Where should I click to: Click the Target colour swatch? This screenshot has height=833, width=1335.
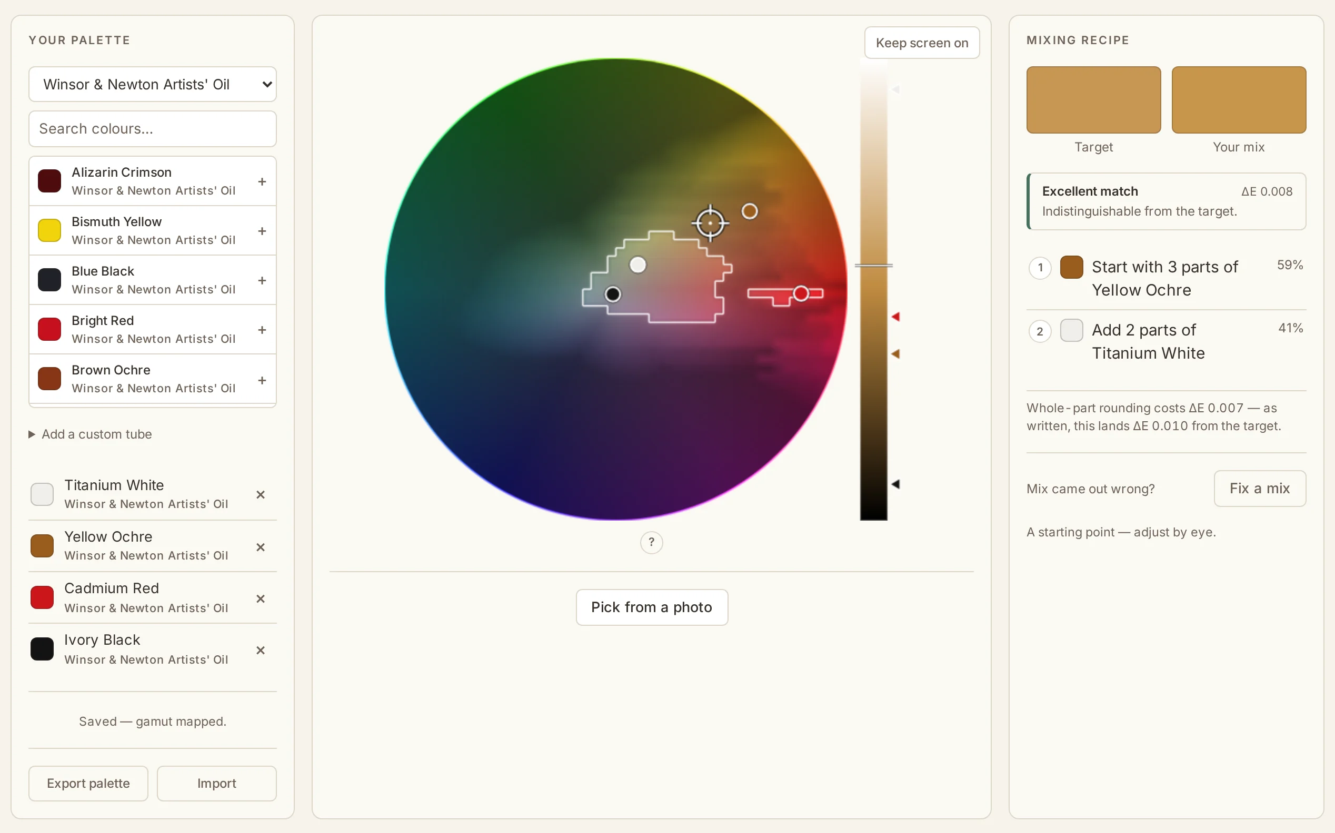(x=1093, y=100)
